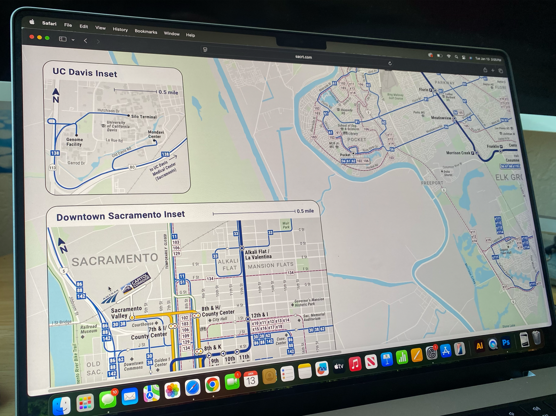Open the Apple menu

tap(32, 22)
